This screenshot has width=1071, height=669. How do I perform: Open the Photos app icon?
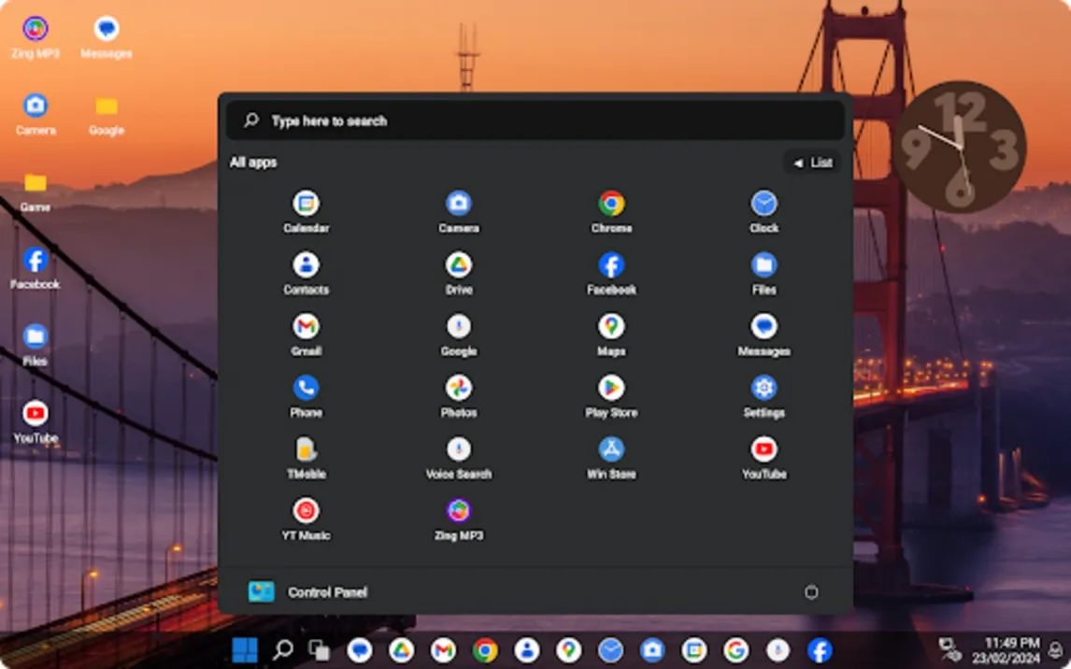pyautogui.click(x=458, y=388)
